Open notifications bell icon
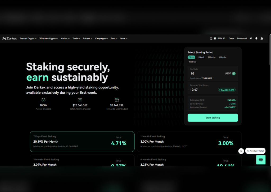Image resolution: width=271 pixels, height=192 pixels. [256, 38]
